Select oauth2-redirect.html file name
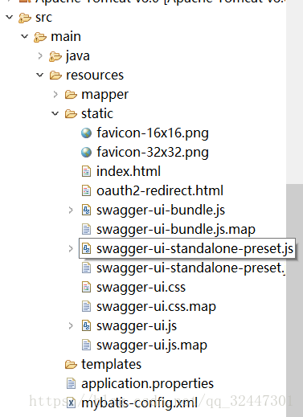Screen dimensions: 303x417 [x=160, y=190]
